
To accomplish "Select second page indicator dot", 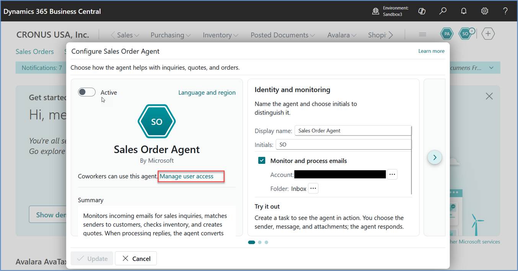I will [260, 242].
